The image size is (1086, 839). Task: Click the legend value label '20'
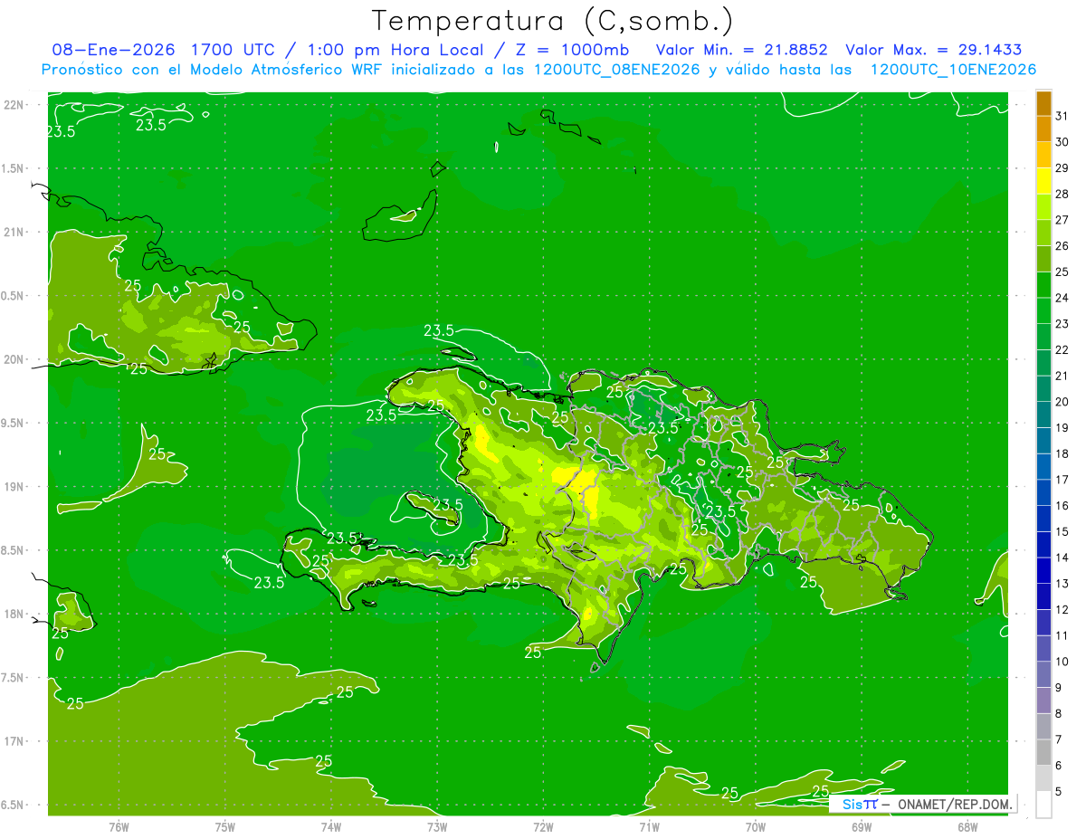coord(1062,402)
